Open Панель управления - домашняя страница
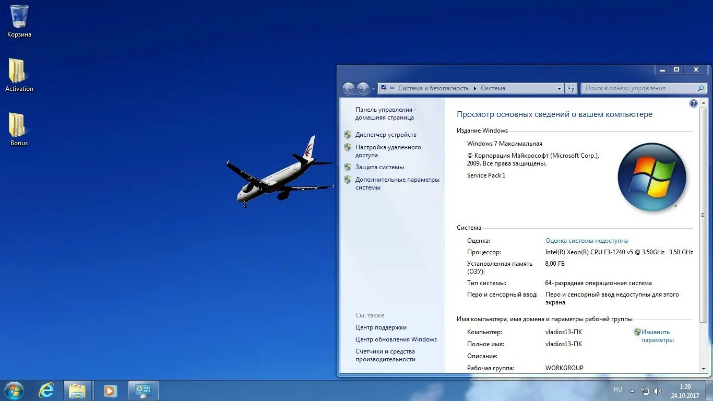Screen dimensions: 713x401 385,114
